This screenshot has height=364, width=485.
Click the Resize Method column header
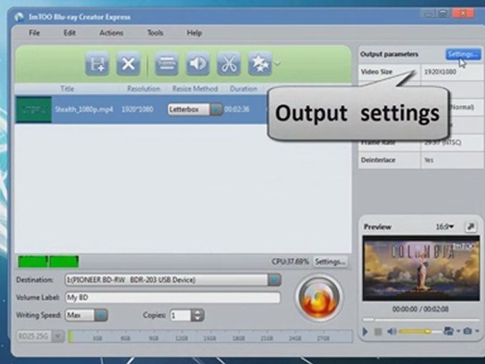pyautogui.click(x=195, y=89)
